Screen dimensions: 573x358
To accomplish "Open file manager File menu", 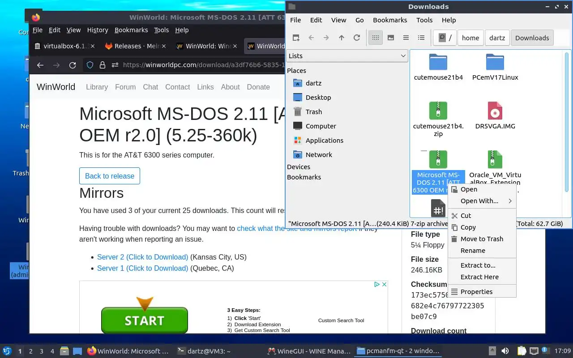I will click(x=295, y=20).
